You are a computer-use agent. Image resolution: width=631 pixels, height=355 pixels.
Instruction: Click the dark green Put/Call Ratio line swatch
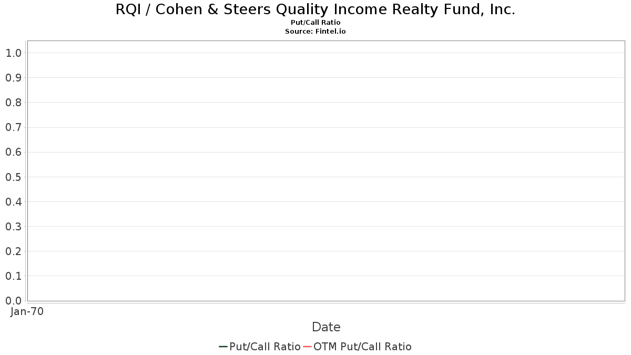click(x=223, y=347)
